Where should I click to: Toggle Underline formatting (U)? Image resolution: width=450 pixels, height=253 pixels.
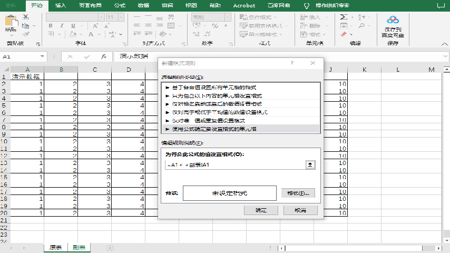click(x=73, y=26)
